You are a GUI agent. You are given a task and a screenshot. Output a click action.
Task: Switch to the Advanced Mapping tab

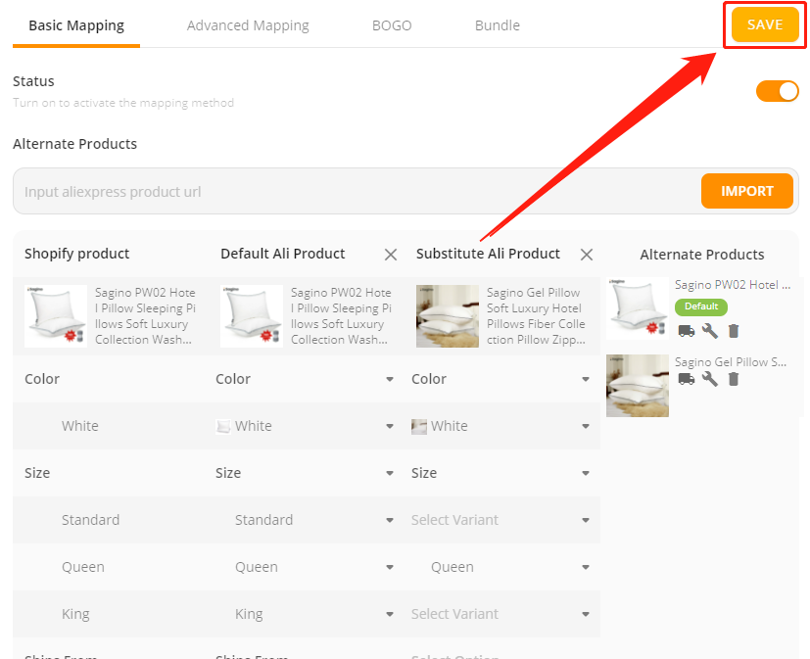pos(248,25)
